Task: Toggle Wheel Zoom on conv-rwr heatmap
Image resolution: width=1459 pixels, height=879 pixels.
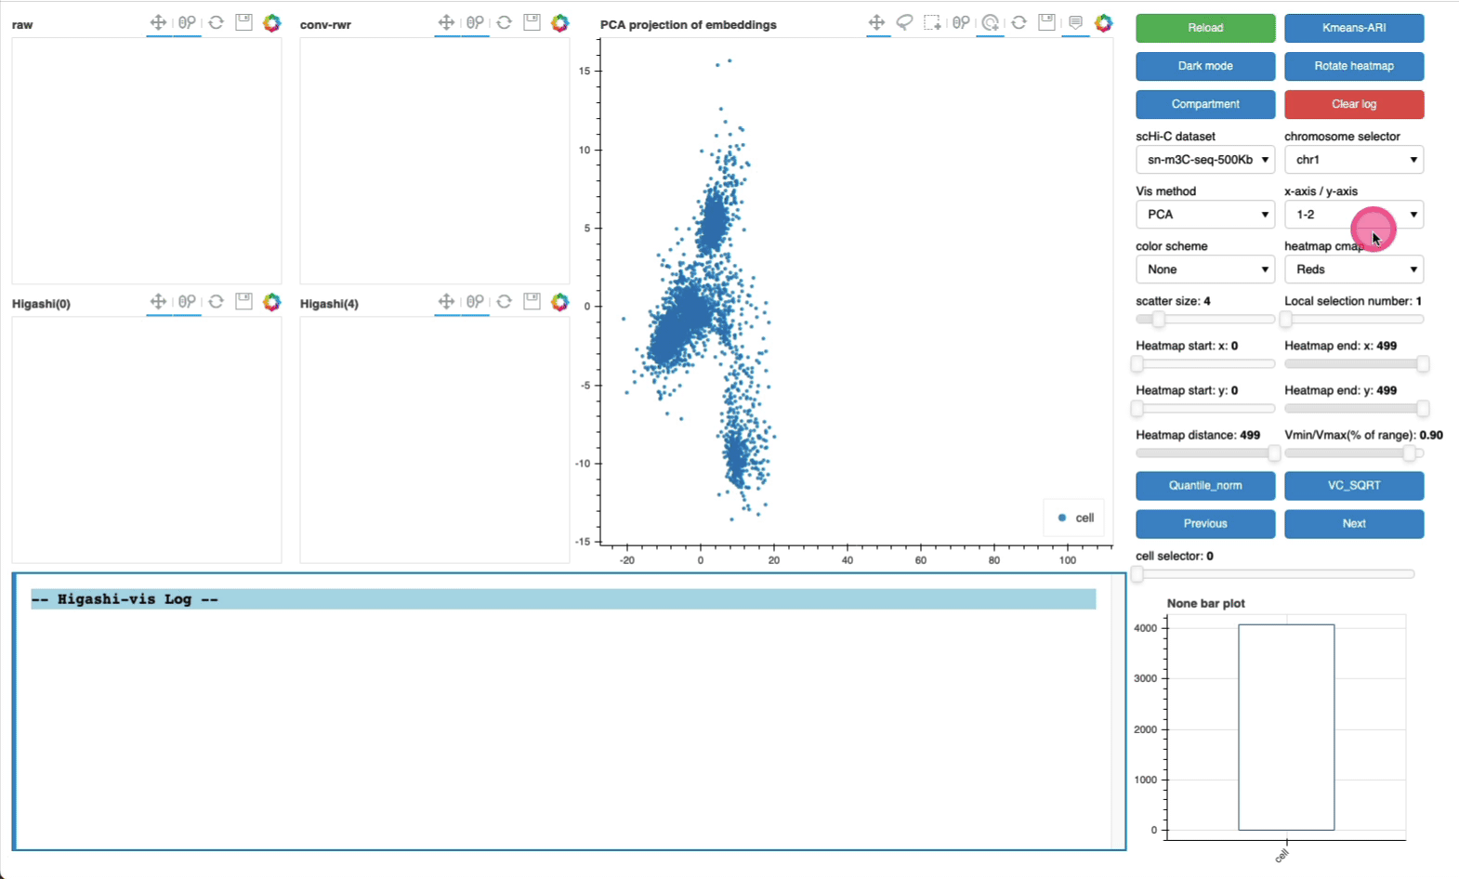Action: [476, 22]
